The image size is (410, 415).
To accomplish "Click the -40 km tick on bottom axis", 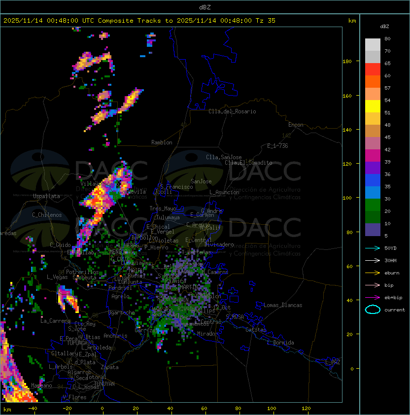I will click(33, 409).
